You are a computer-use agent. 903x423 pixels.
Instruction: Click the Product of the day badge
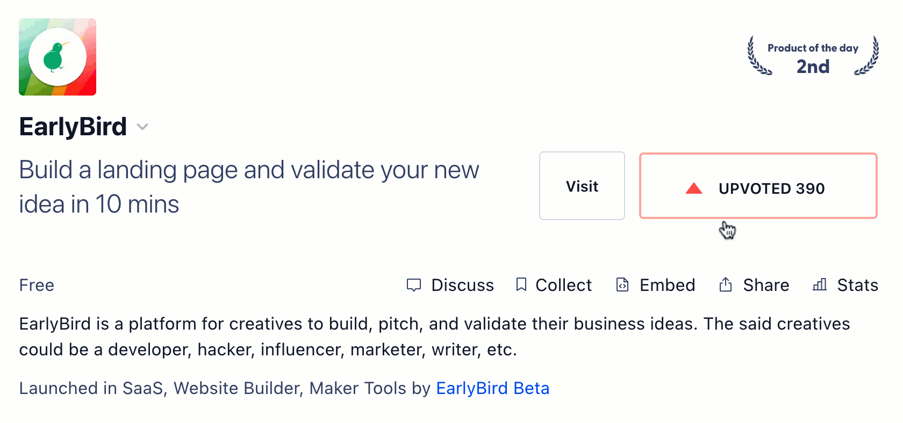tap(813, 56)
